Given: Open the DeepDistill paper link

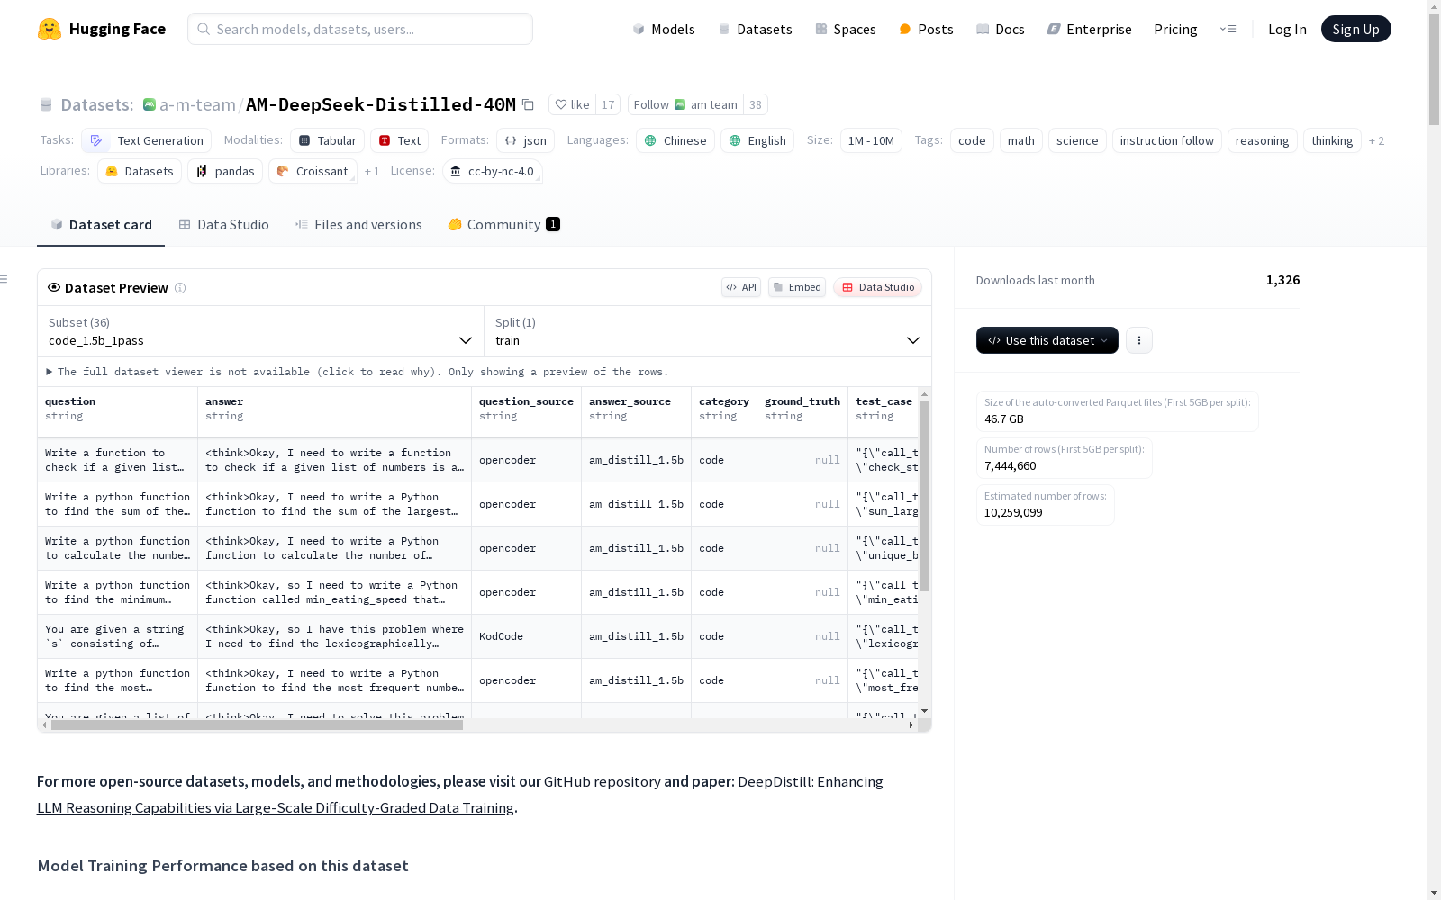Looking at the screenshot, I should (x=460, y=795).
